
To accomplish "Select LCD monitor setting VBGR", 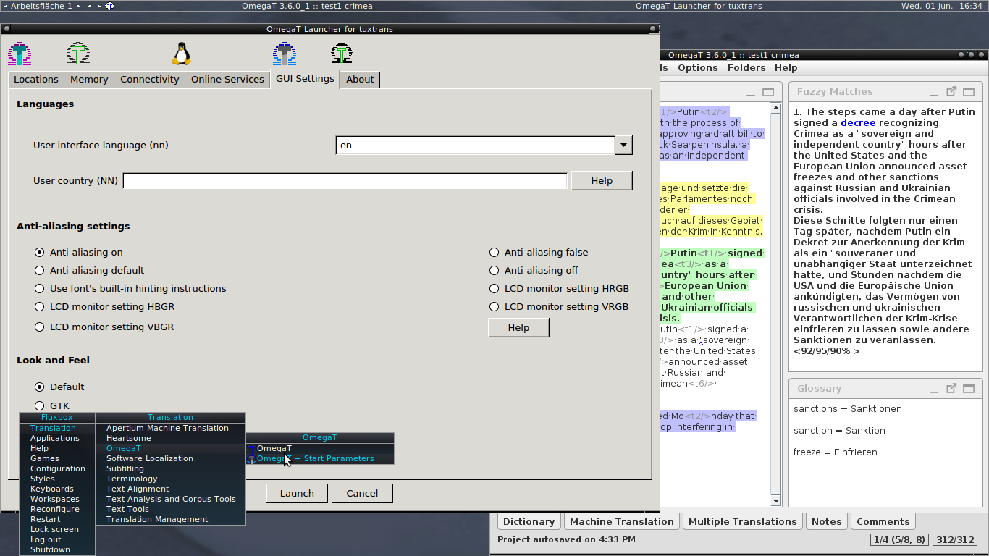I will click(40, 327).
